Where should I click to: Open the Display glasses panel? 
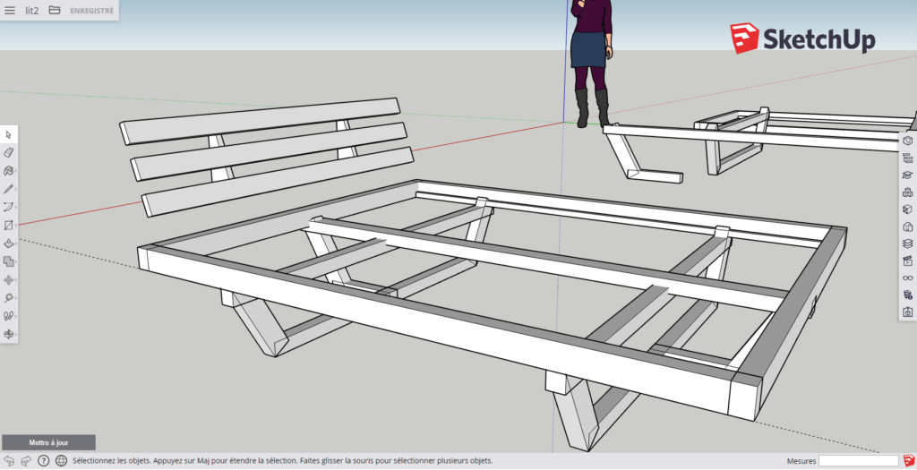tap(908, 278)
